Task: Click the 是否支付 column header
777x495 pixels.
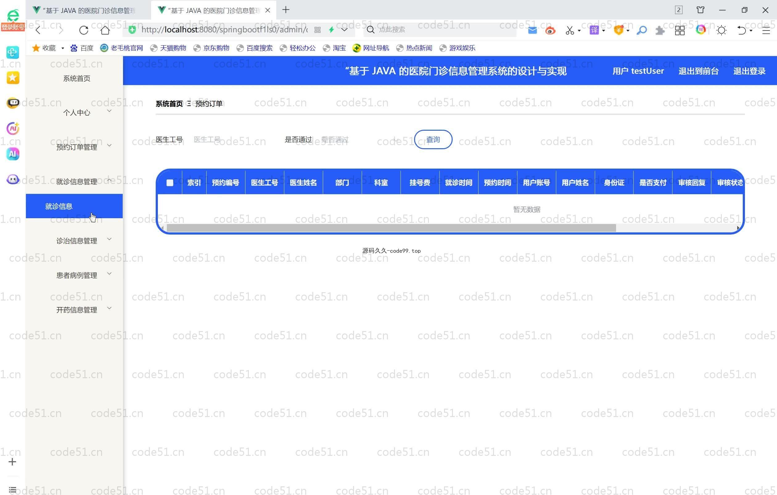Action: click(x=653, y=182)
